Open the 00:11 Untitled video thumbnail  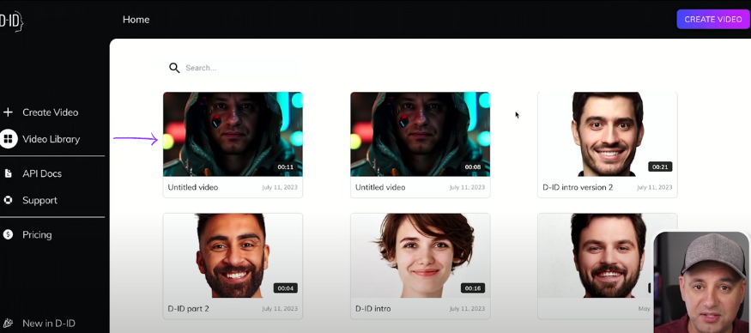tap(233, 134)
